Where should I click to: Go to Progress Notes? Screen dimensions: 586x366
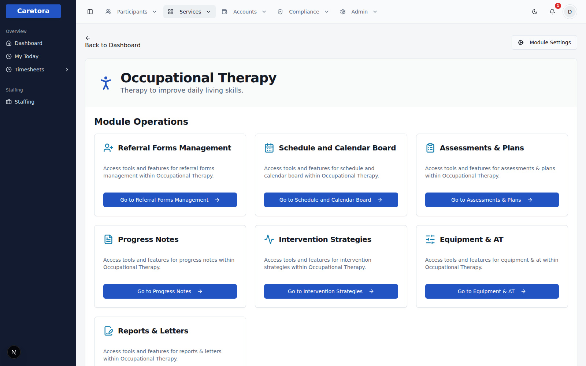click(x=170, y=291)
